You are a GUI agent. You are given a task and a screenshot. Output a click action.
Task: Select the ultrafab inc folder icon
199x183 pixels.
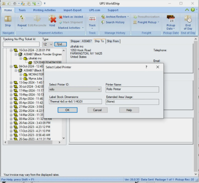click(25, 58)
